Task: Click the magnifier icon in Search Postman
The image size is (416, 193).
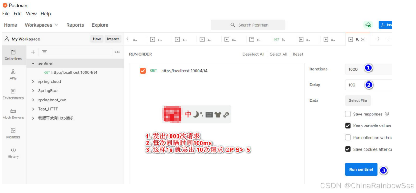Action: tap(233, 25)
